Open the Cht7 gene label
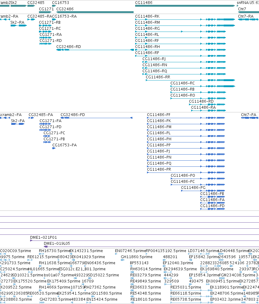259x304 pixels. click(x=242, y=9)
